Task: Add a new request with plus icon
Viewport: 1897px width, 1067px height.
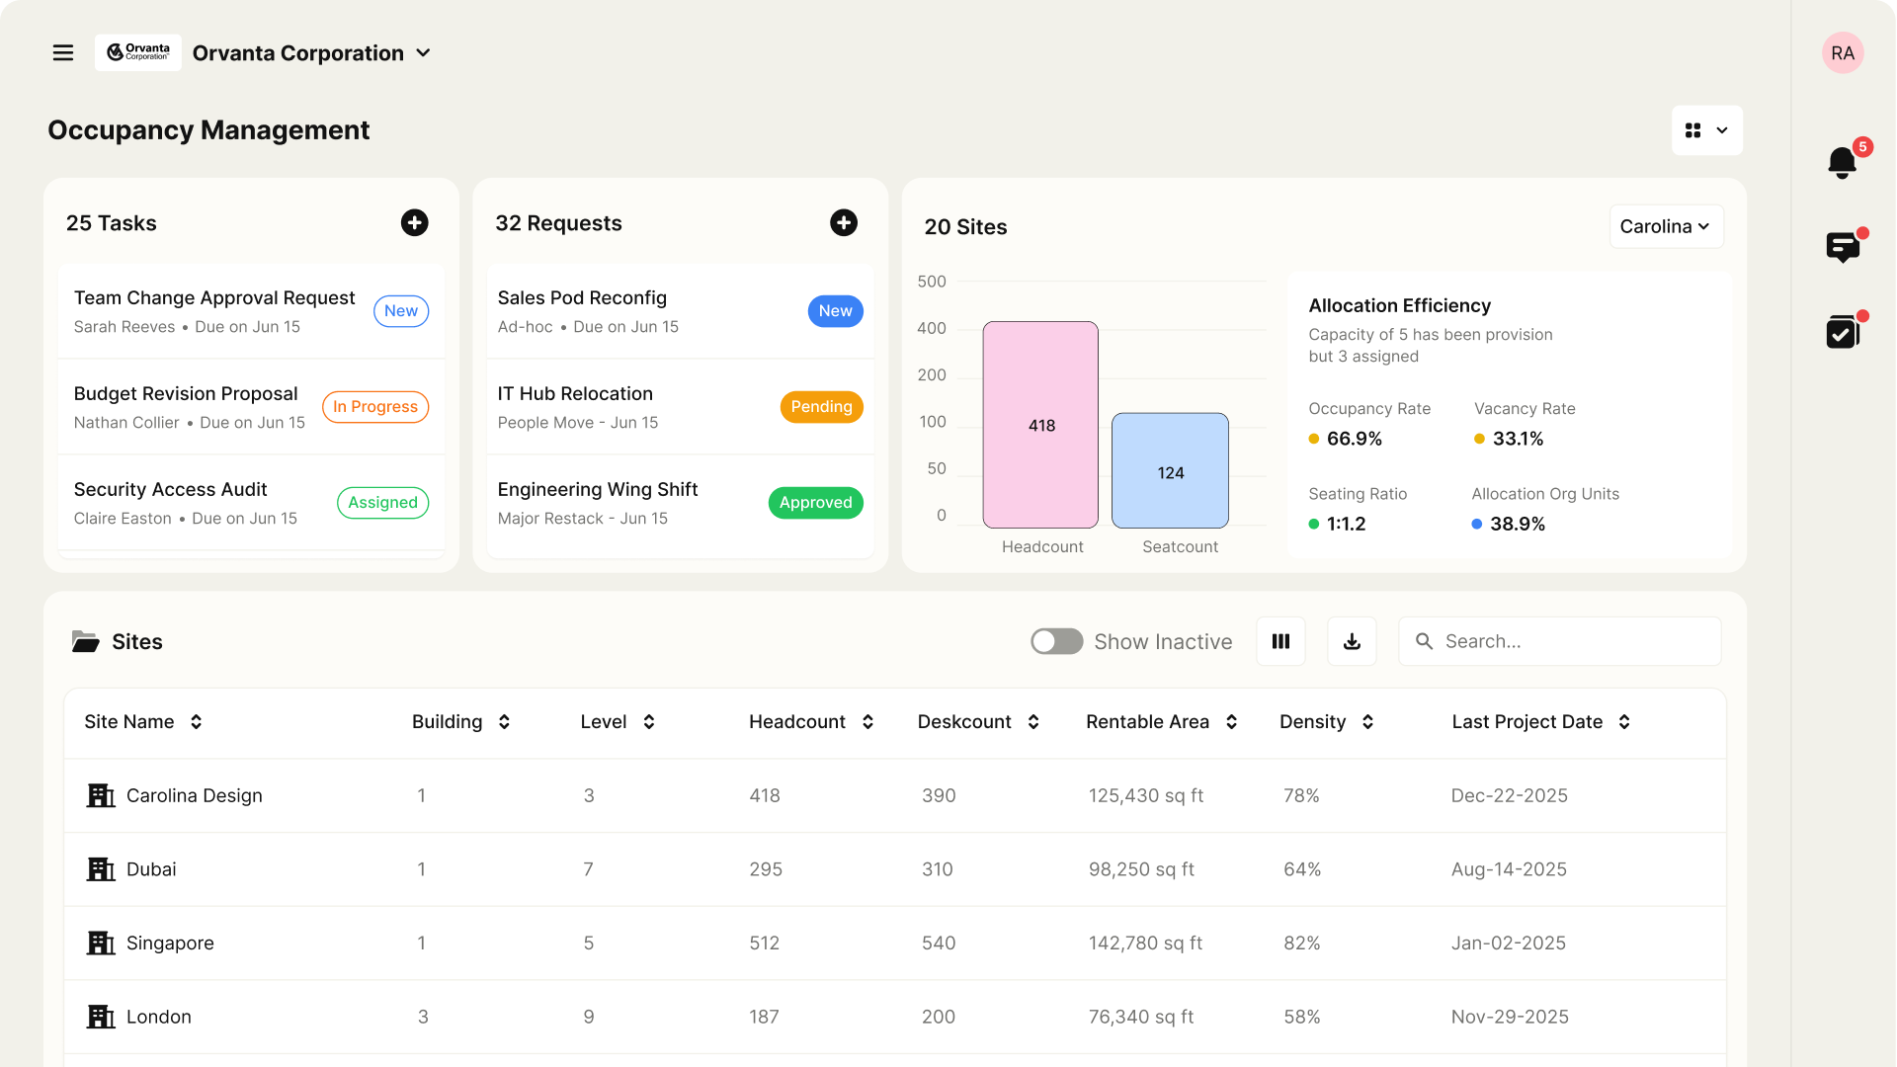Action: (843, 223)
